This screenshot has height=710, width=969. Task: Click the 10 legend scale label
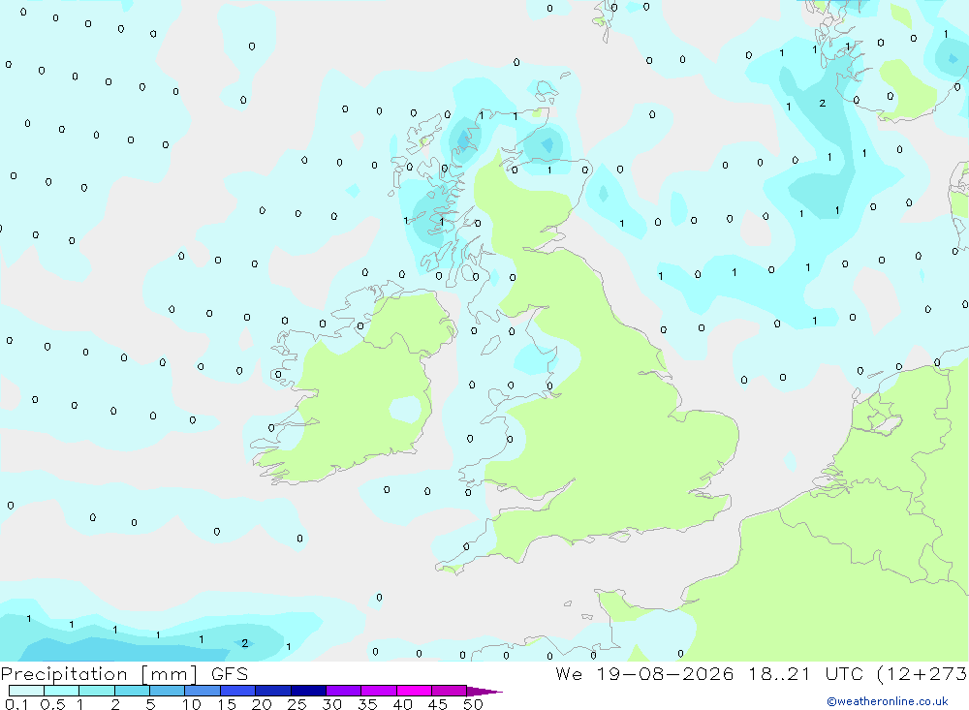coord(192,704)
